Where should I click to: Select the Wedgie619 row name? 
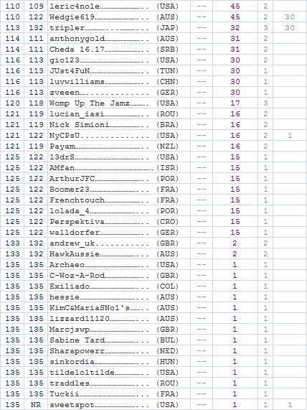pos(72,17)
